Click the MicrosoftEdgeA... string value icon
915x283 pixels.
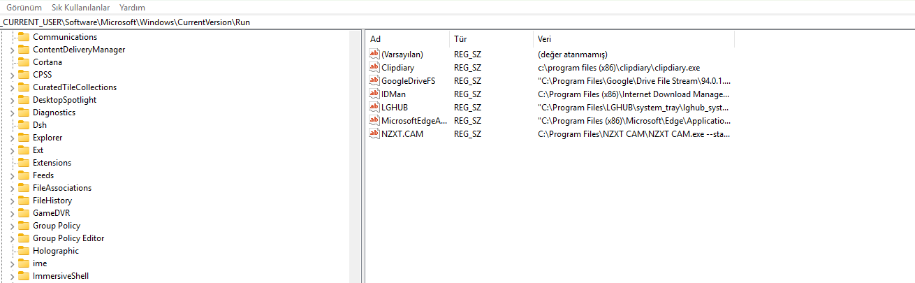click(374, 121)
